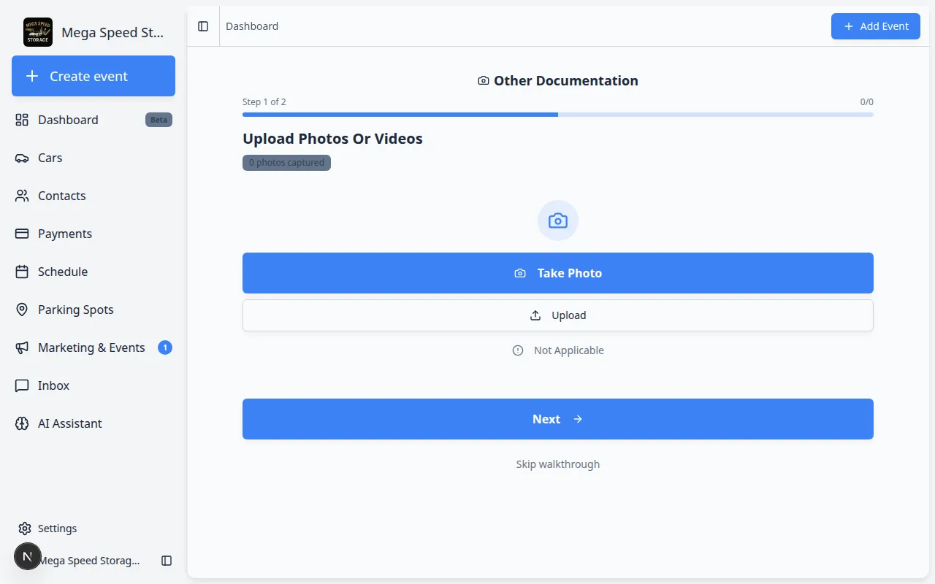Click the Mega Speed Storage logo

pyautogui.click(x=38, y=32)
